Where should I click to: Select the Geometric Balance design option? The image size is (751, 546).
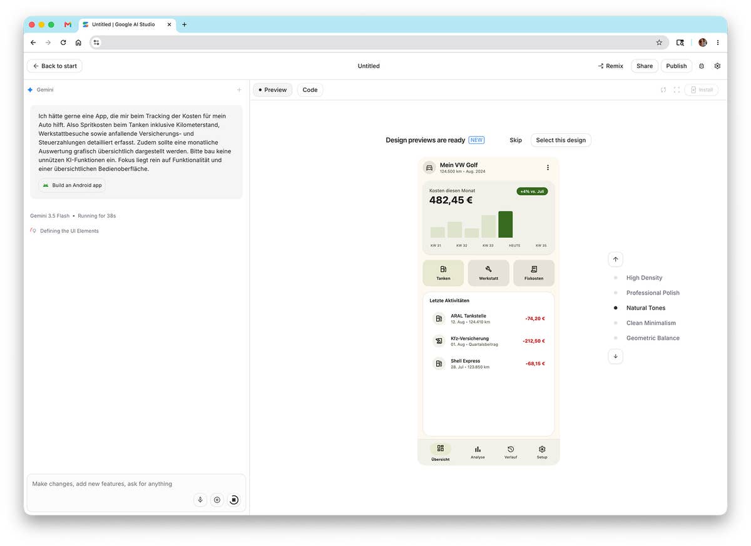point(653,338)
